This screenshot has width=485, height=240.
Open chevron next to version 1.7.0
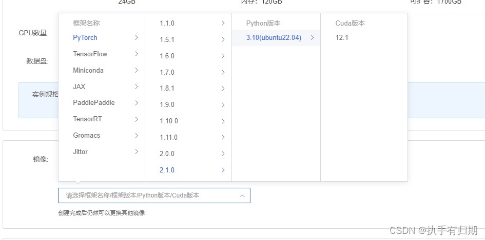pyautogui.click(x=223, y=72)
